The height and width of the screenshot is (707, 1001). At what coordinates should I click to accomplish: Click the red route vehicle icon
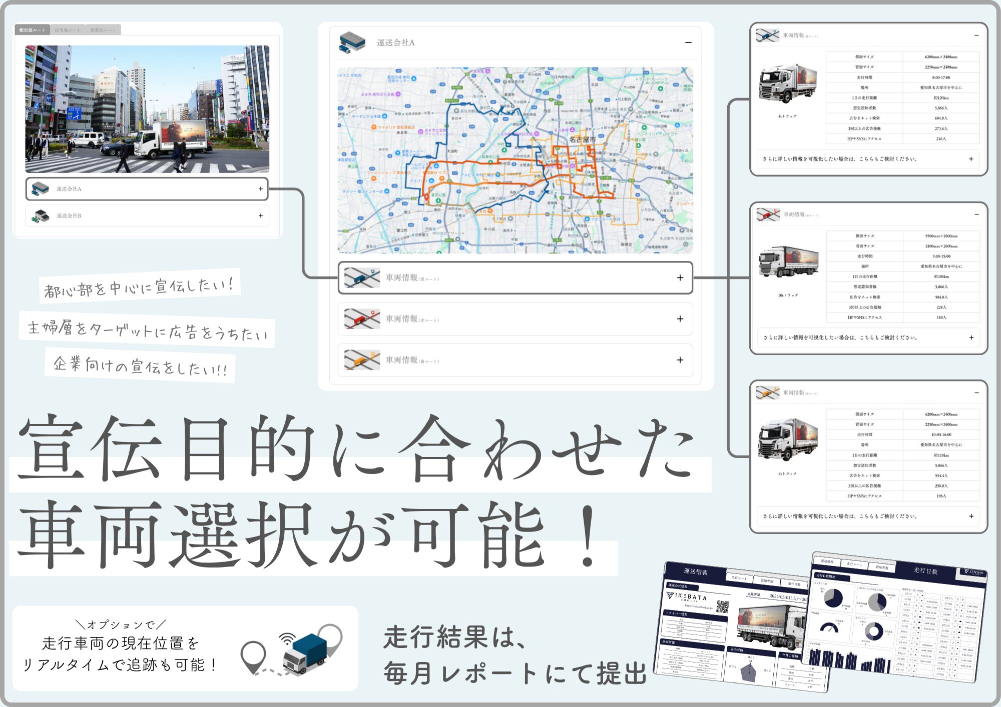[362, 318]
